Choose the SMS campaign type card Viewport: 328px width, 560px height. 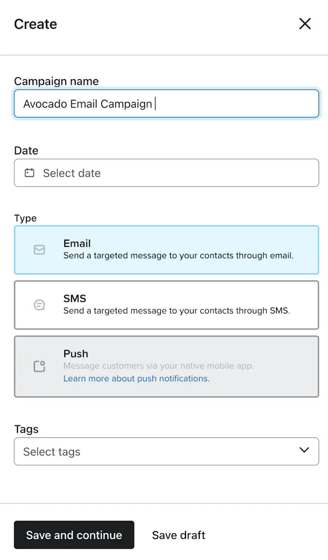tap(166, 305)
